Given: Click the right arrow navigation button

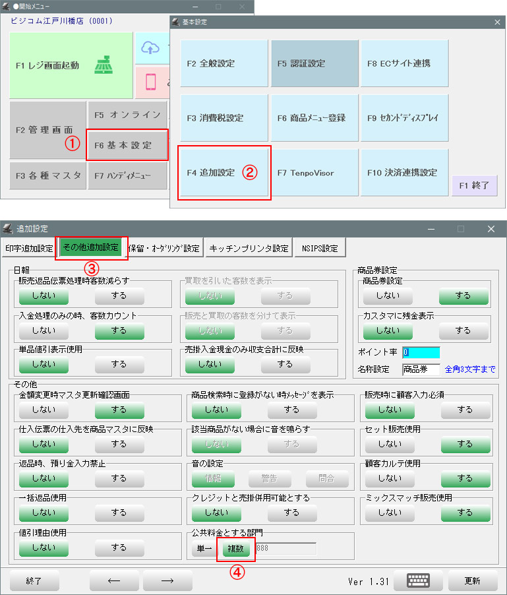Looking at the screenshot, I should 167,580.
